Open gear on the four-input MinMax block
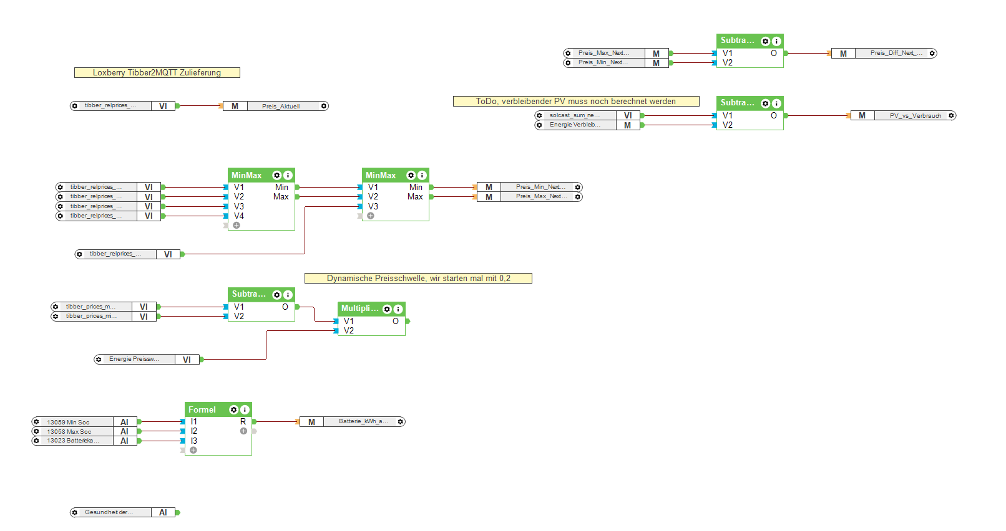This screenshot has width=1006, height=531. 277,176
